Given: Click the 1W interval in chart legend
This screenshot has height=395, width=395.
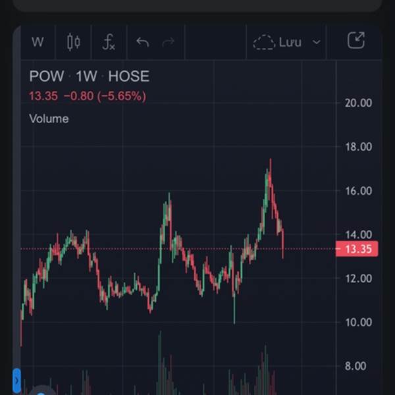Looking at the screenshot, I should coord(86,76).
